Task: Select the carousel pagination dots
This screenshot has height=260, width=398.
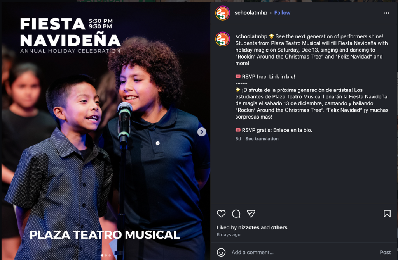Action: click(106, 255)
